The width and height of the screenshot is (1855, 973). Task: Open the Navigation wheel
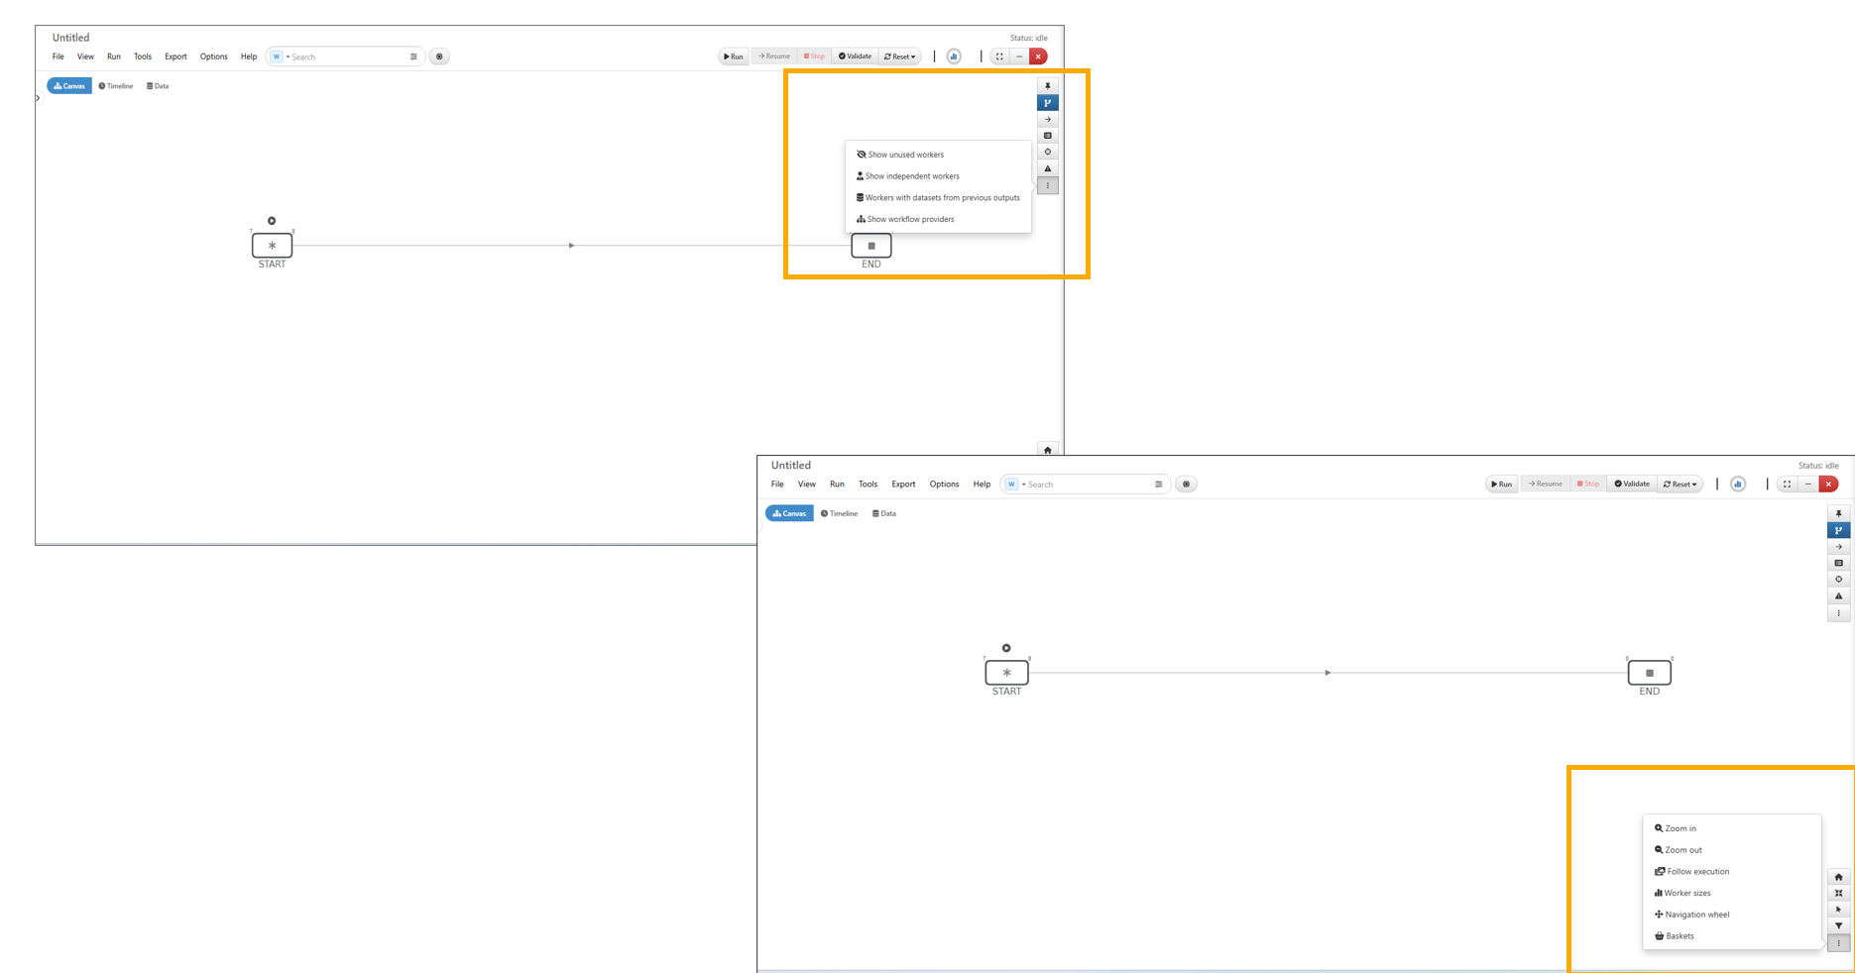point(1696,915)
